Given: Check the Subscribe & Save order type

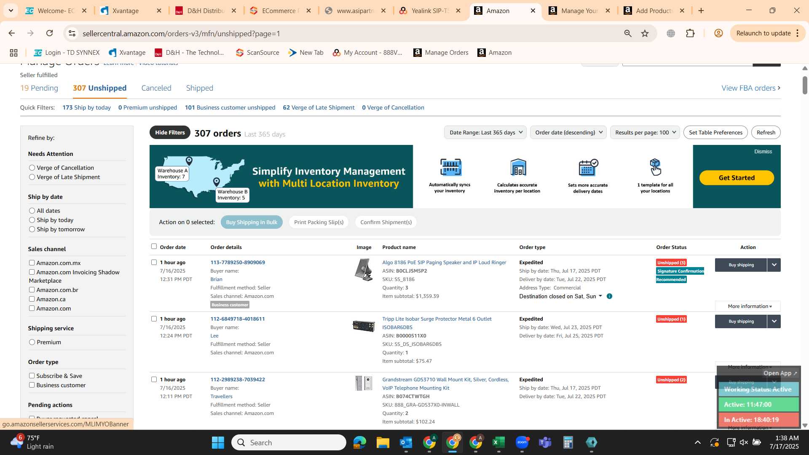Looking at the screenshot, I should [x=32, y=376].
